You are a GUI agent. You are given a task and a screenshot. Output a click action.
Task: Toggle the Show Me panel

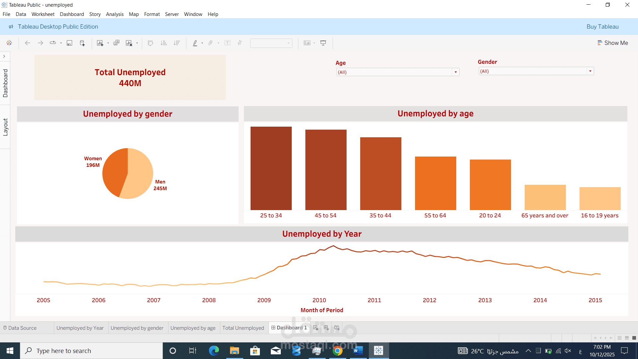pyautogui.click(x=612, y=43)
